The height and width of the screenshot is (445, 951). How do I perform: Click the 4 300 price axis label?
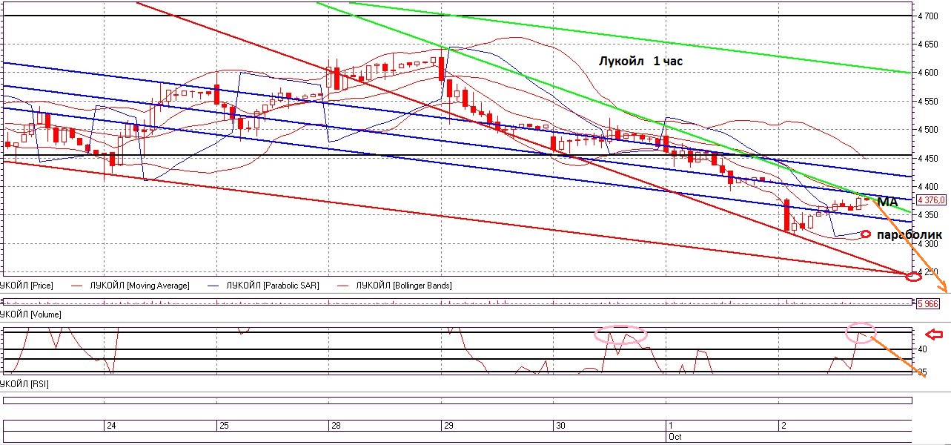pos(930,243)
